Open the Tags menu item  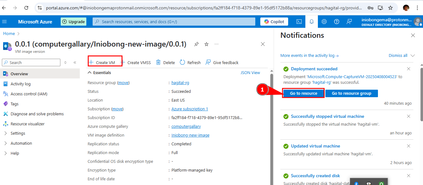40,104
